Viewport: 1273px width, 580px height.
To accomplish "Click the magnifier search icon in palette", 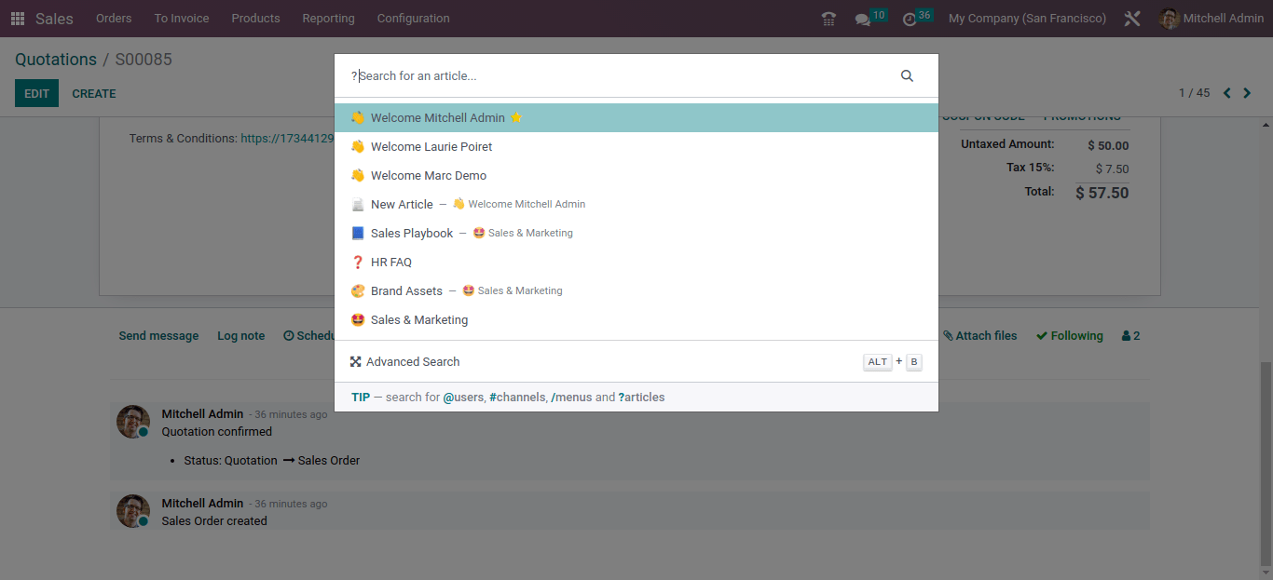I will tap(907, 76).
